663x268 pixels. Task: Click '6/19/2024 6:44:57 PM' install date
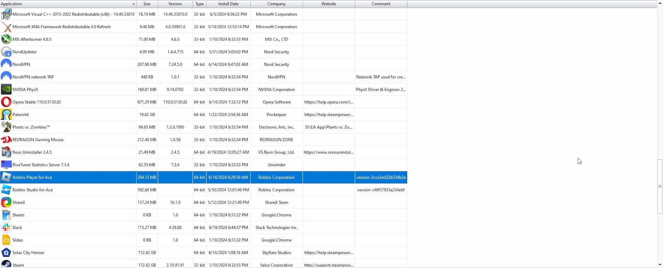[x=228, y=227]
